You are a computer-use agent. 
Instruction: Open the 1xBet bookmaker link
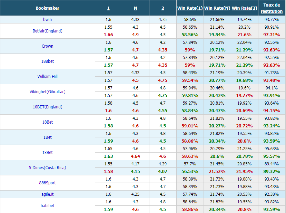pyautogui.click(x=47, y=152)
